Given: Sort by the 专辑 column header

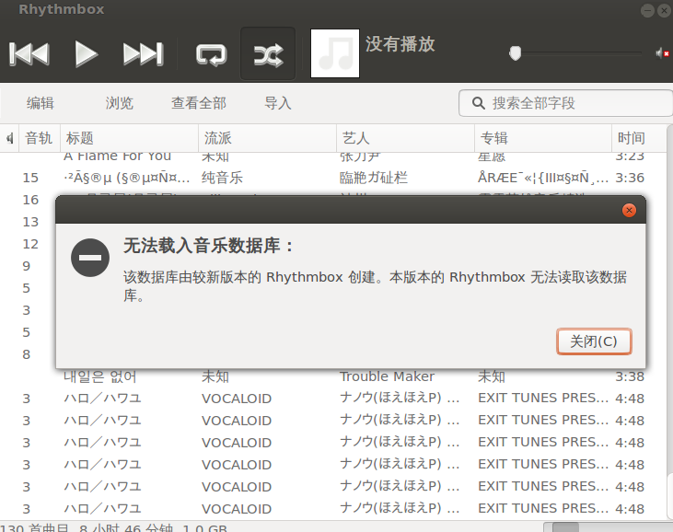Looking at the screenshot, I should [543, 138].
